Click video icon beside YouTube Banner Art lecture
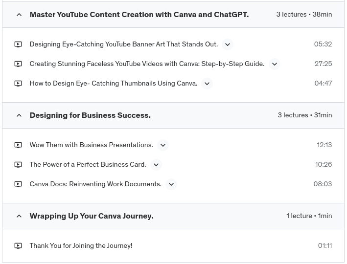The height and width of the screenshot is (264, 347). [18, 44]
